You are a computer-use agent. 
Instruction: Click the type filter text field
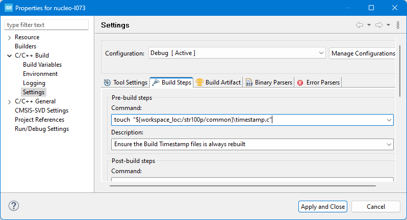[46, 25]
